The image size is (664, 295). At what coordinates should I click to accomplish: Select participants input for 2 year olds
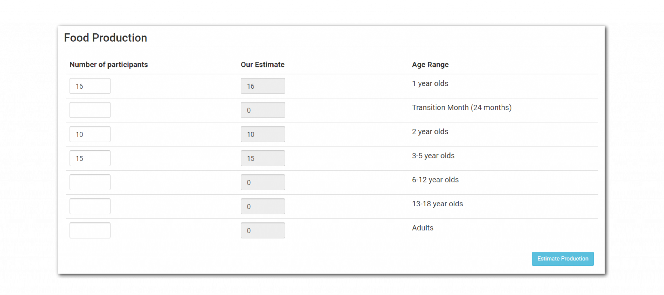click(x=90, y=134)
